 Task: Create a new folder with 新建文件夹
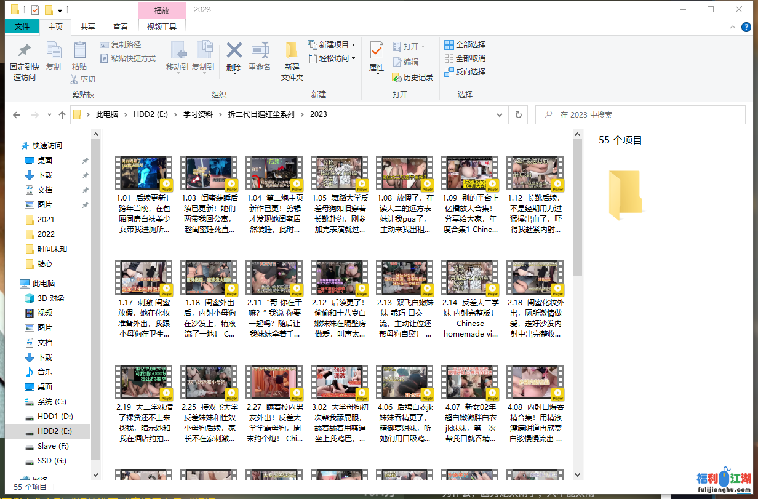(292, 60)
